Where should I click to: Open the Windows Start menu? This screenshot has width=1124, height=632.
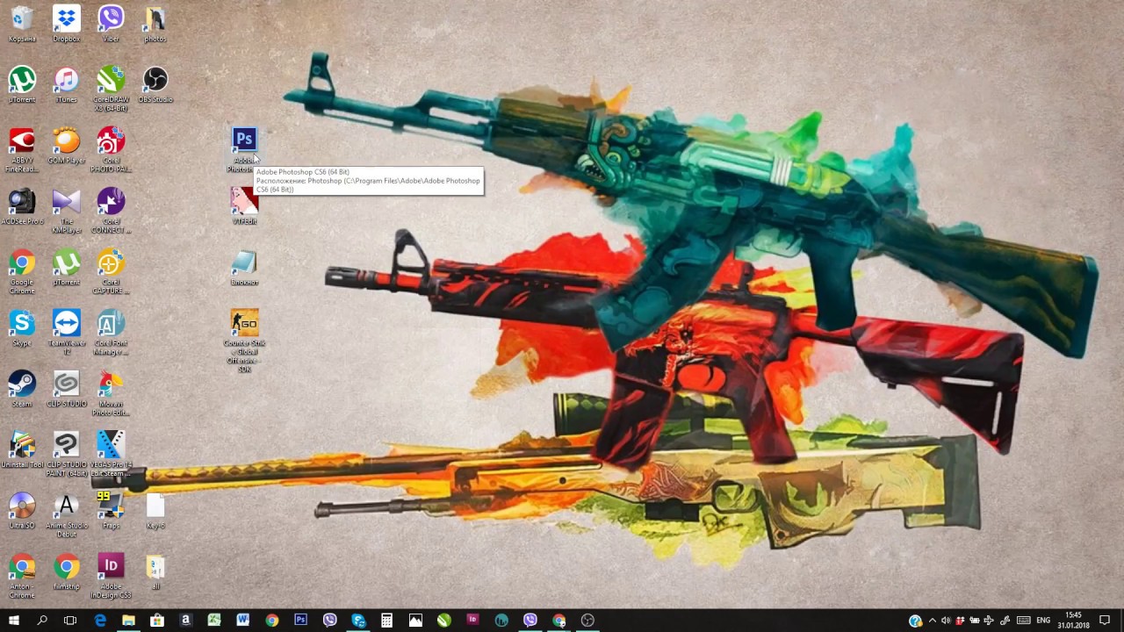coord(14,621)
